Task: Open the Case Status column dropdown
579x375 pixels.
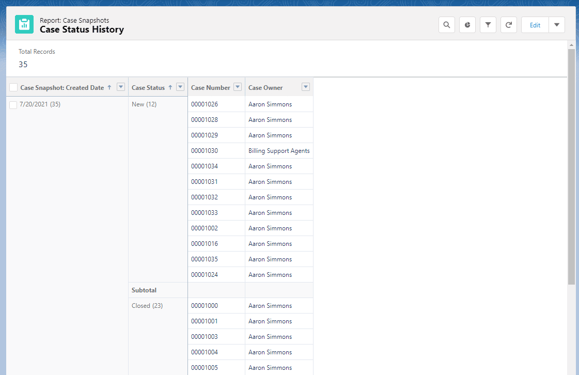Action: [x=180, y=87]
